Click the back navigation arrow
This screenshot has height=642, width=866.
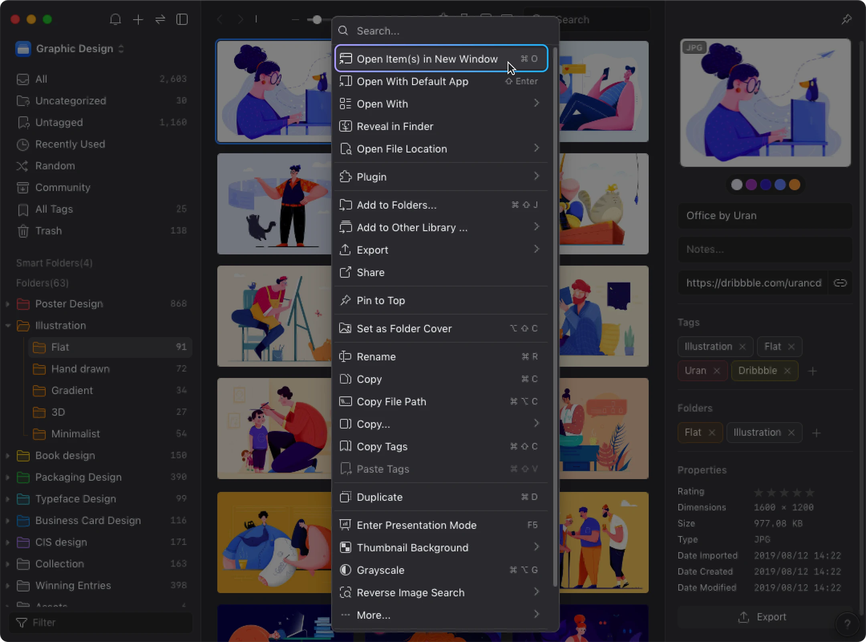pyautogui.click(x=220, y=19)
